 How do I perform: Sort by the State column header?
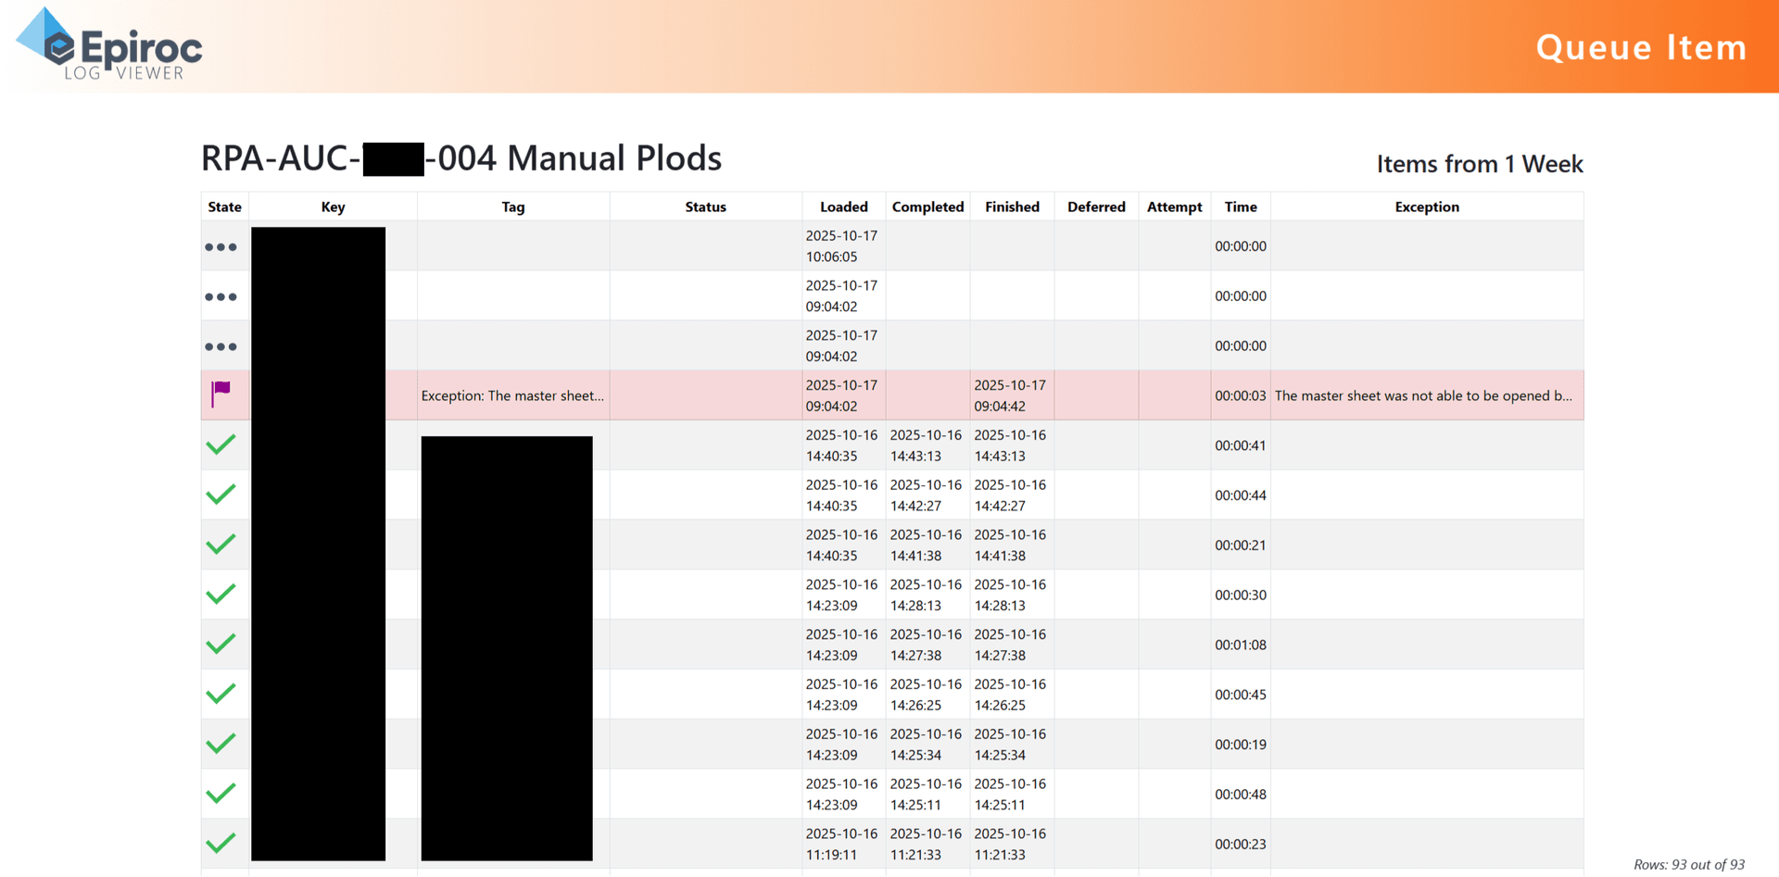(224, 207)
